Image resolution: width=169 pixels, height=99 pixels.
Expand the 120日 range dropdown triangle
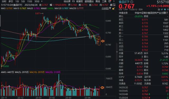coord(110,8)
